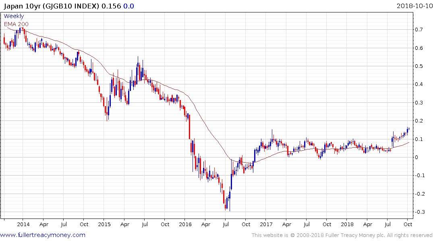This screenshot has width=433, height=241.
Task: Click the last value '0.156' in the title
Action: click(111, 6)
